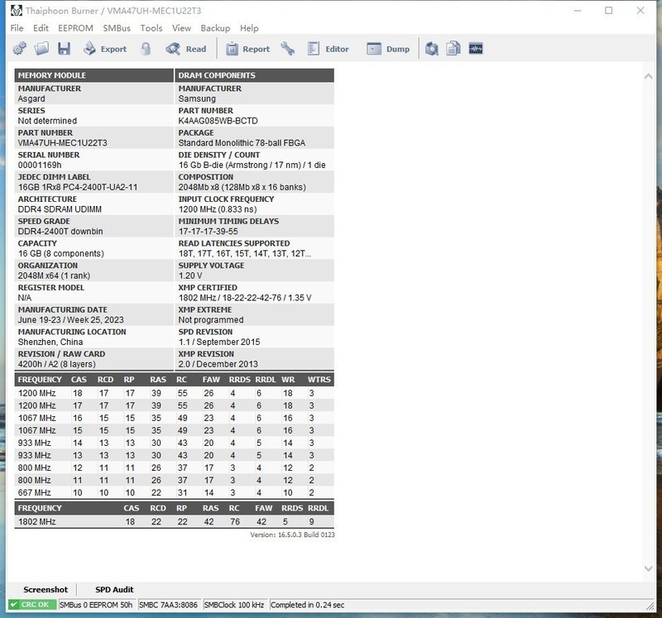Click the gears settings icon in toolbar
This screenshot has height=618, width=662.
pos(22,49)
